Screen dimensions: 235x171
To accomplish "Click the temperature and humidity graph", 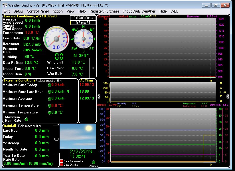I will click(x=163, y=135).
